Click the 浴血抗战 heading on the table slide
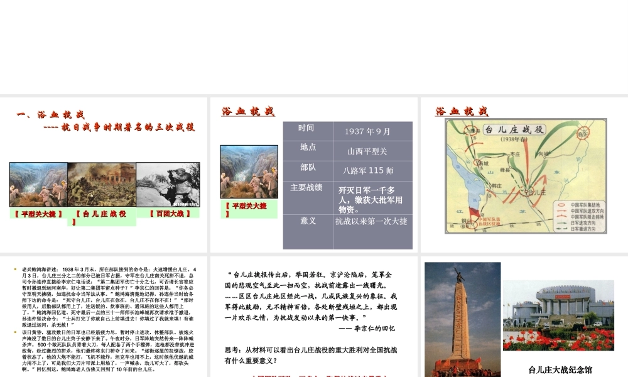Viewport: 628px width, 377px height. point(248,111)
